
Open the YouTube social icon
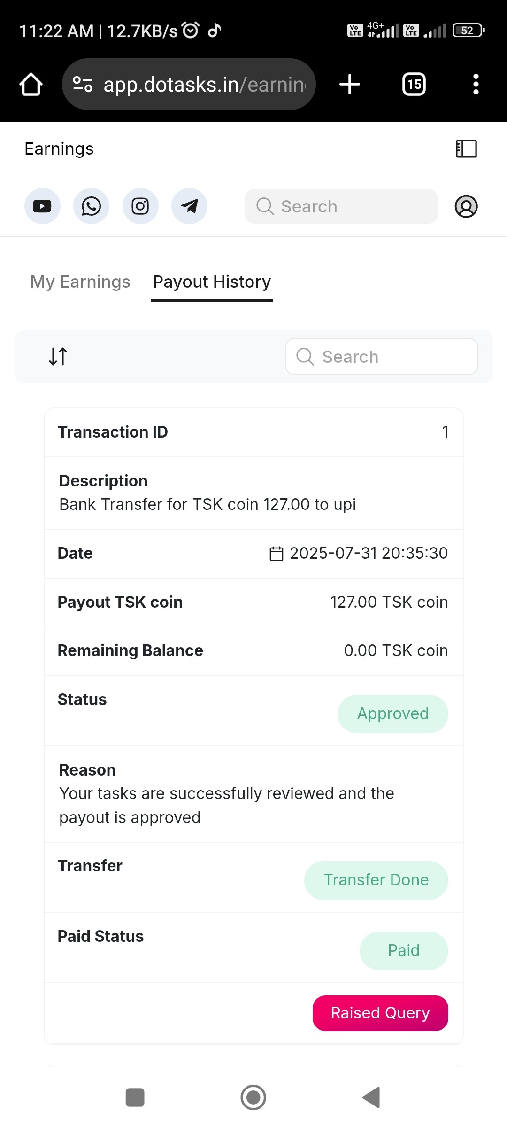[42, 206]
